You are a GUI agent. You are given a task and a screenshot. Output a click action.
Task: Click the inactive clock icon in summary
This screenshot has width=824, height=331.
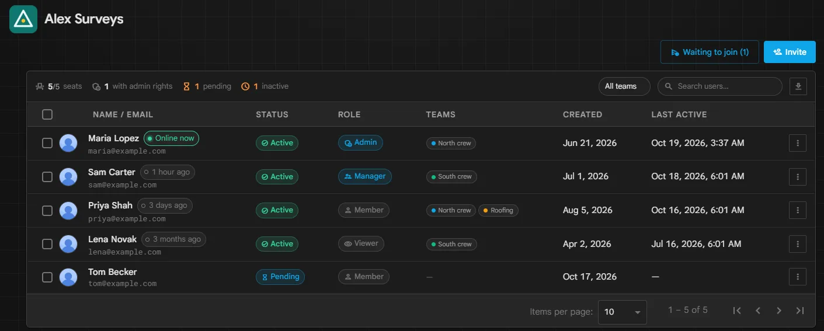(246, 86)
